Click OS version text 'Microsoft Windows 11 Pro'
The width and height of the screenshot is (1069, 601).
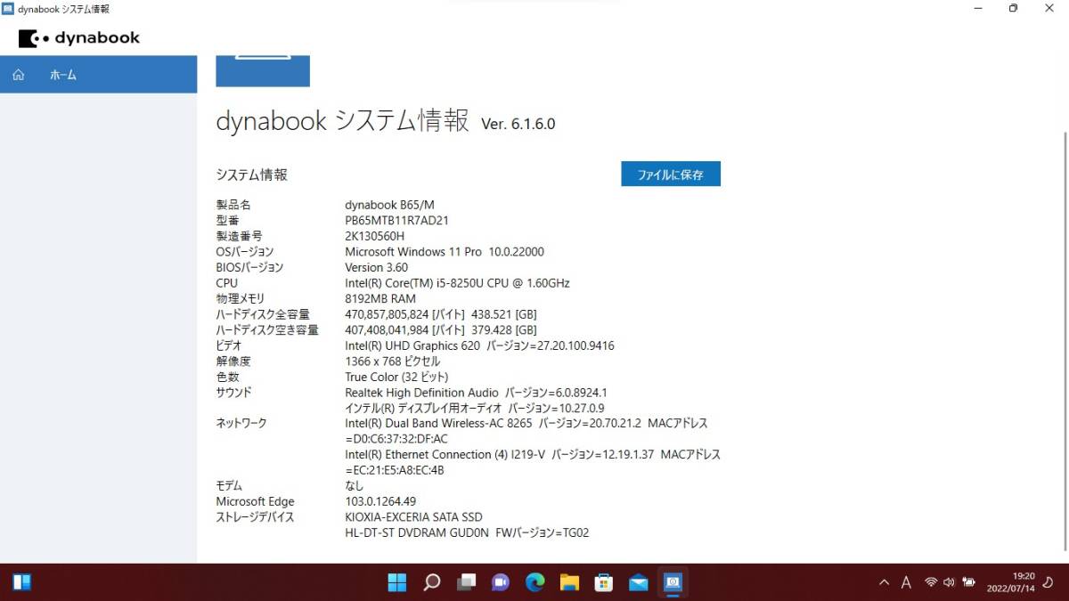(413, 252)
